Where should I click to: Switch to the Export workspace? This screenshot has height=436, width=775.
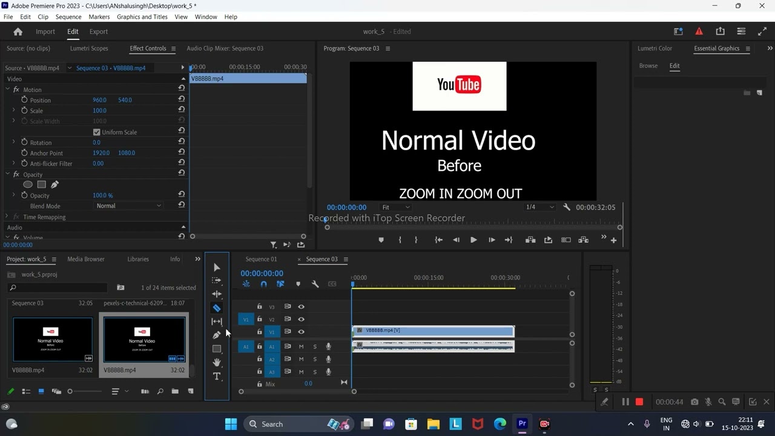pos(99,31)
